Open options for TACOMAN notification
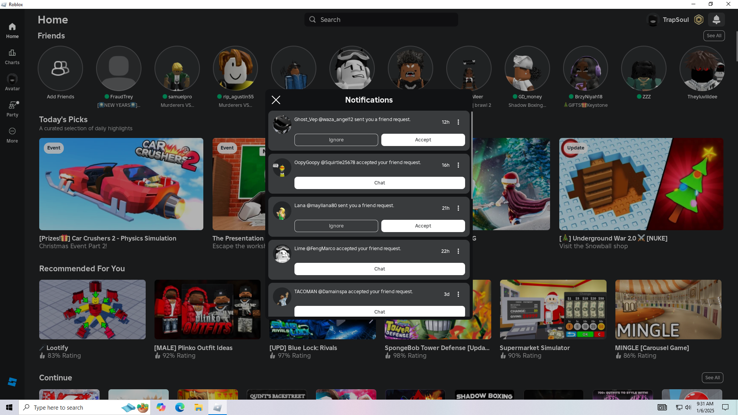Image resolution: width=738 pixels, height=415 pixels. (x=458, y=294)
